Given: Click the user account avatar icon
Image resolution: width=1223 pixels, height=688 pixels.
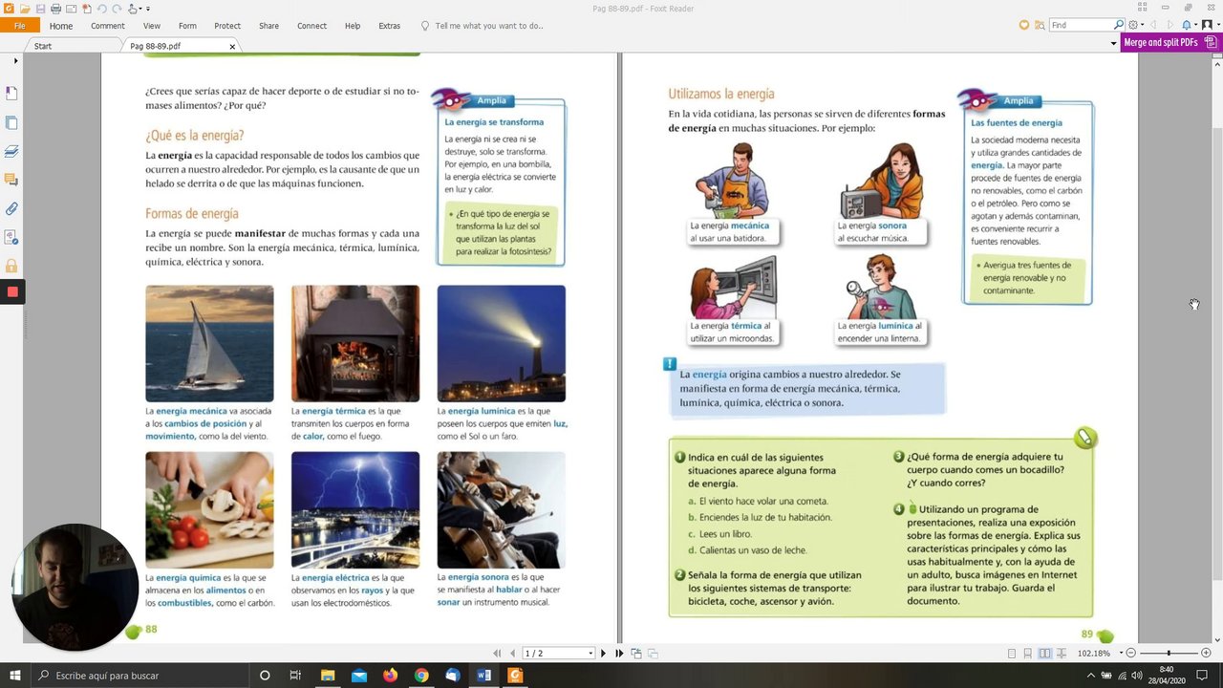Looking at the screenshot, I should [x=1207, y=25].
